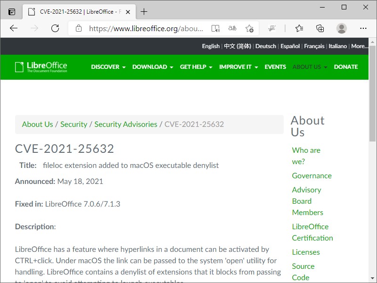Expand the DOWNLOAD menu
This screenshot has height=283, width=377.
click(x=153, y=67)
